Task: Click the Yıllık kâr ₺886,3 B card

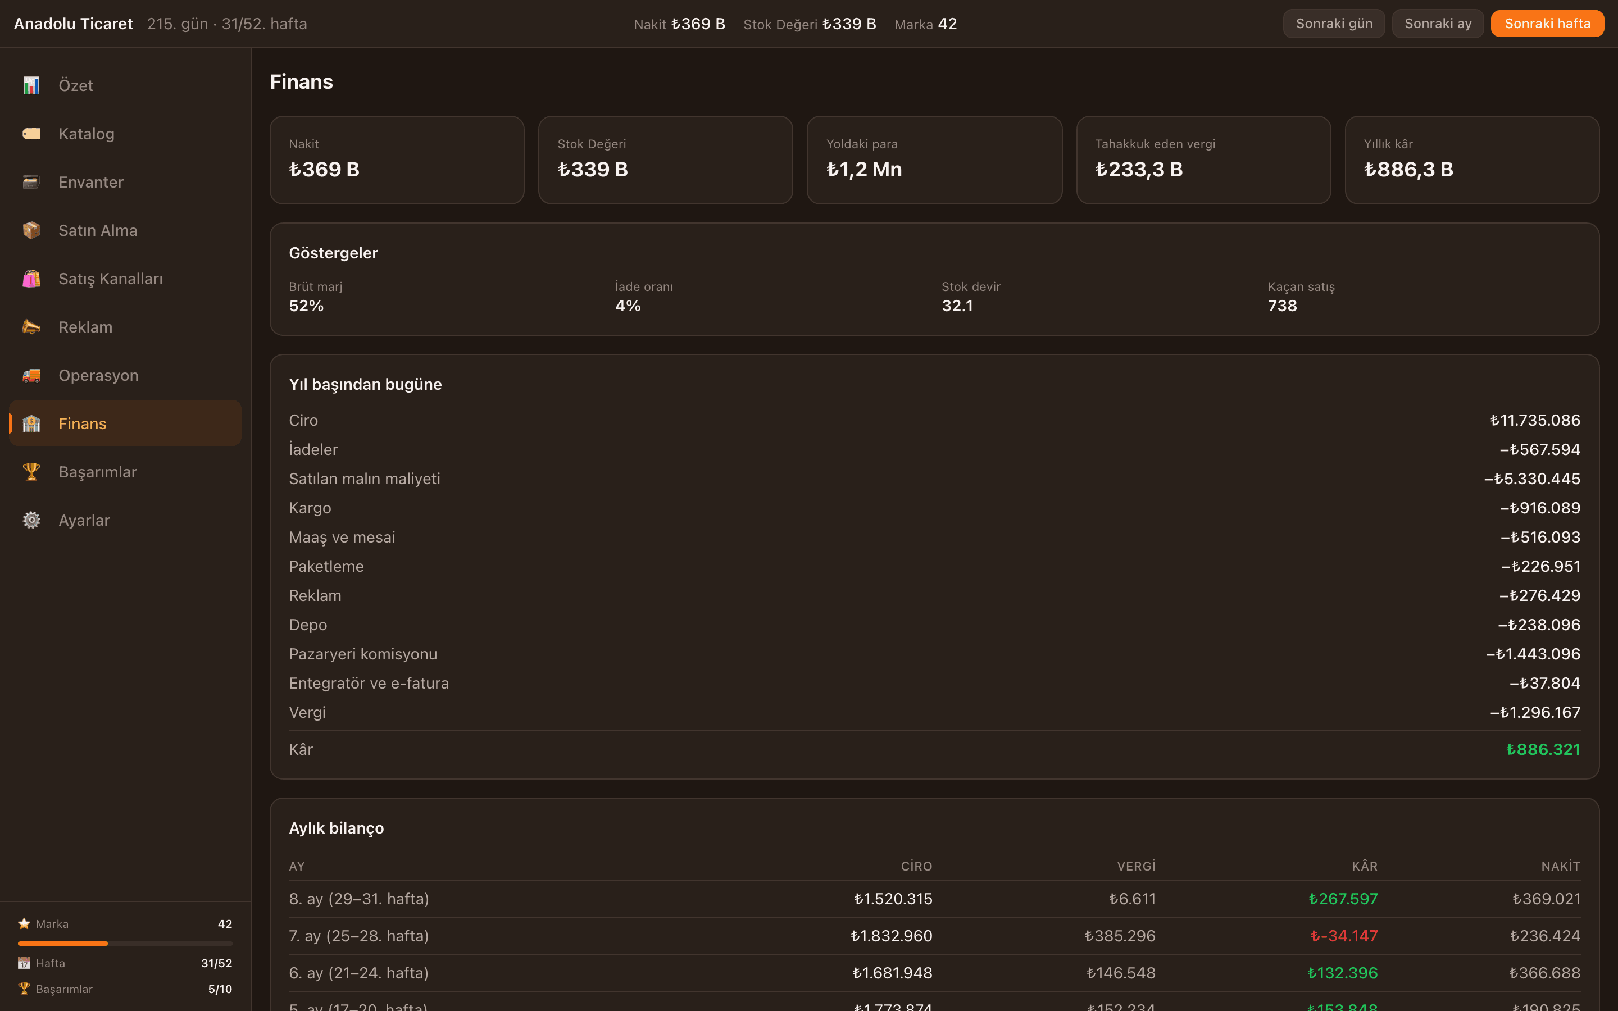Action: tap(1472, 160)
